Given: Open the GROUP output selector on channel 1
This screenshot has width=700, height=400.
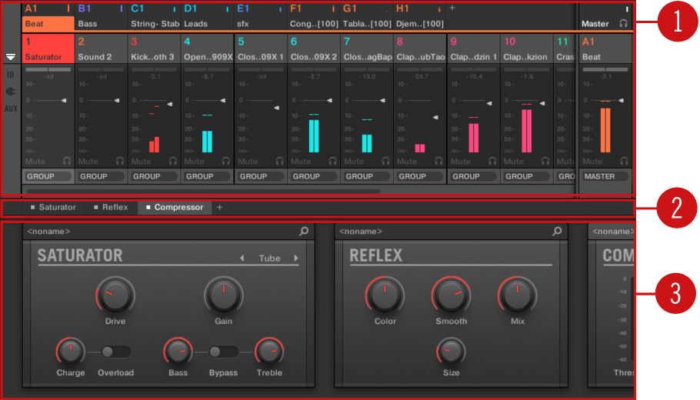Looking at the screenshot, I should [48, 176].
